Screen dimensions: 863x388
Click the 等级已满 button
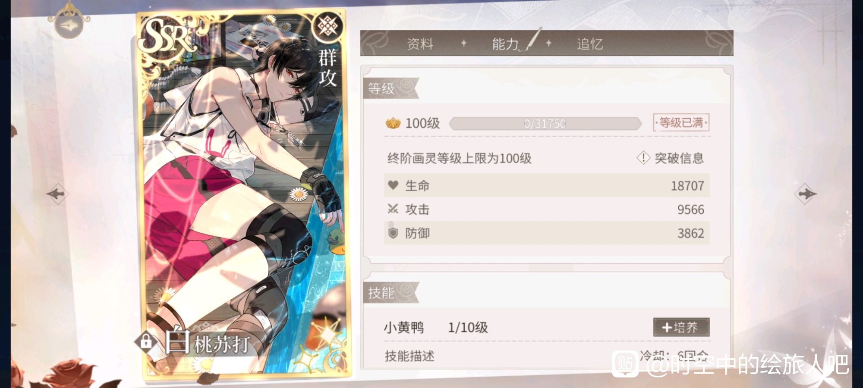tap(681, 123)
